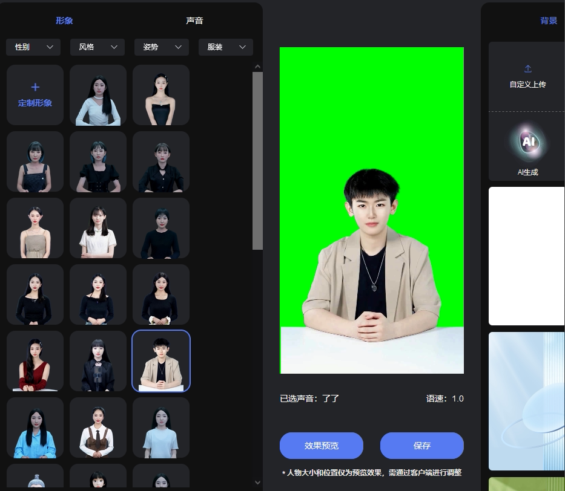
Task: Select the plain white background swatch
Action: (x=527, y=256)
